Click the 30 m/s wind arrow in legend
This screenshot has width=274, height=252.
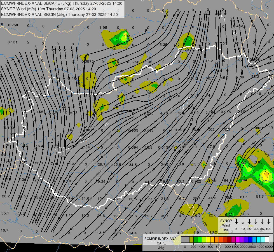256,221
